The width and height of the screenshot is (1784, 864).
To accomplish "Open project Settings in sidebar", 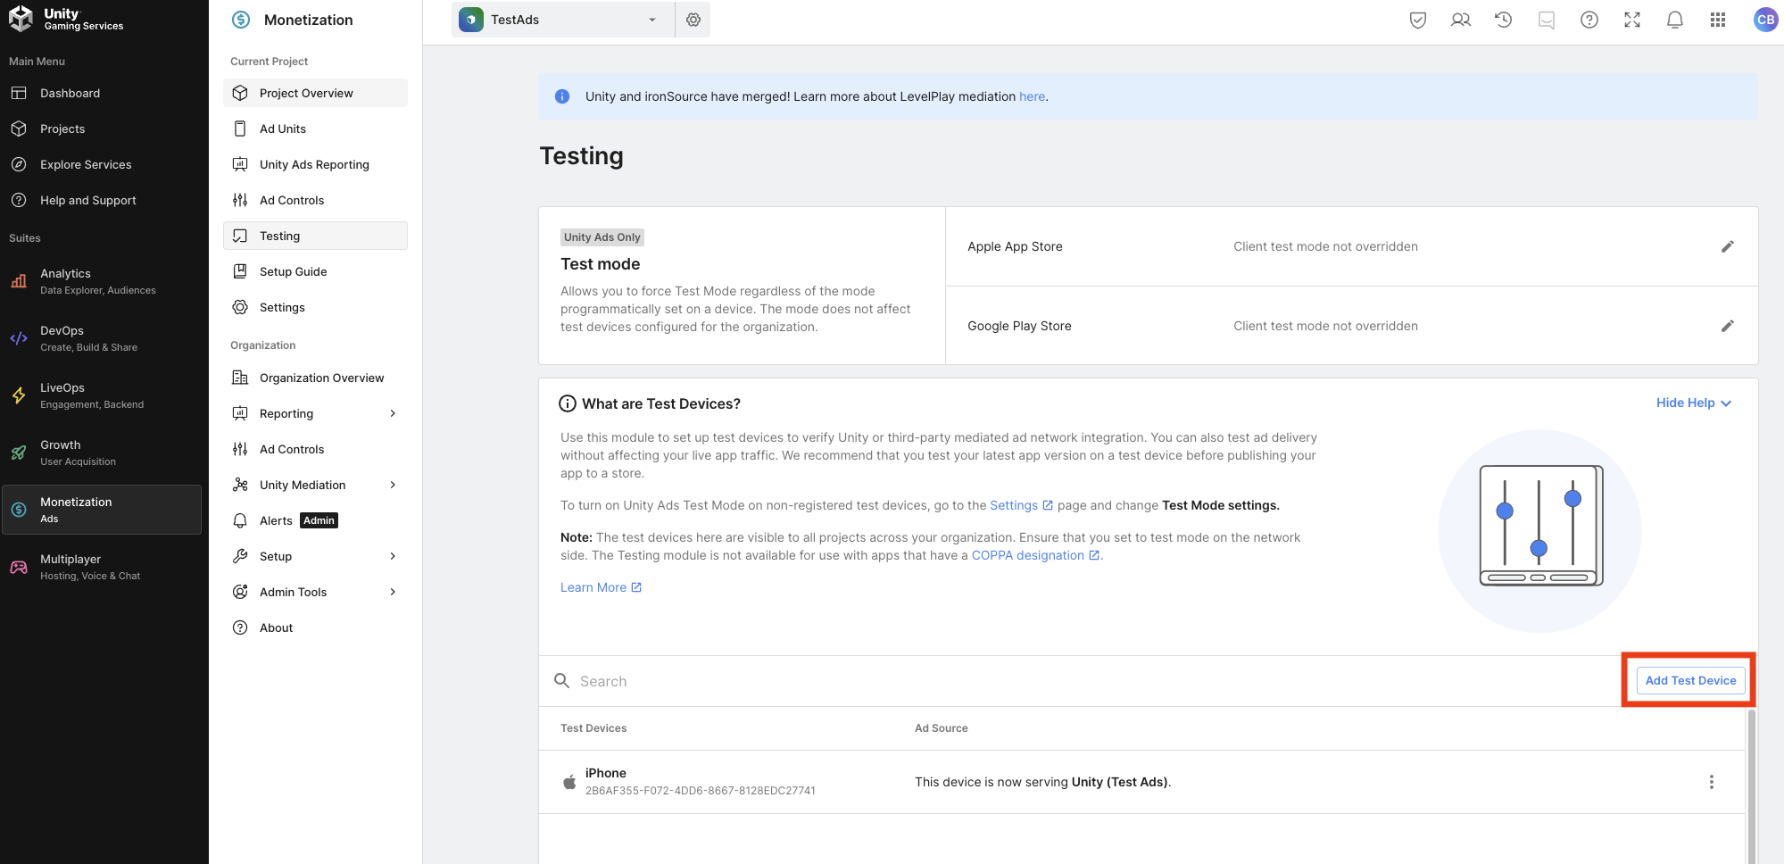I will [x=315, y=307].
